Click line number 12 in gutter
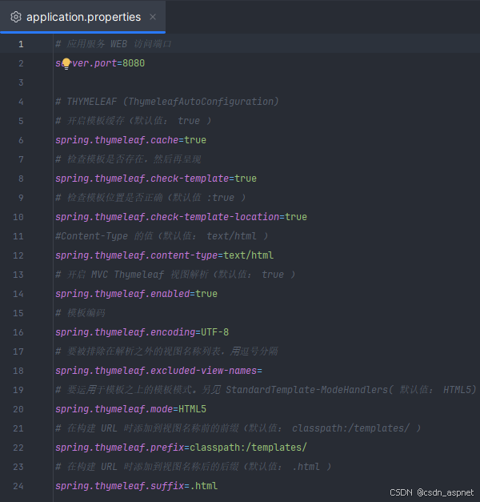This screenshot has height=502, width=480. 18,255
